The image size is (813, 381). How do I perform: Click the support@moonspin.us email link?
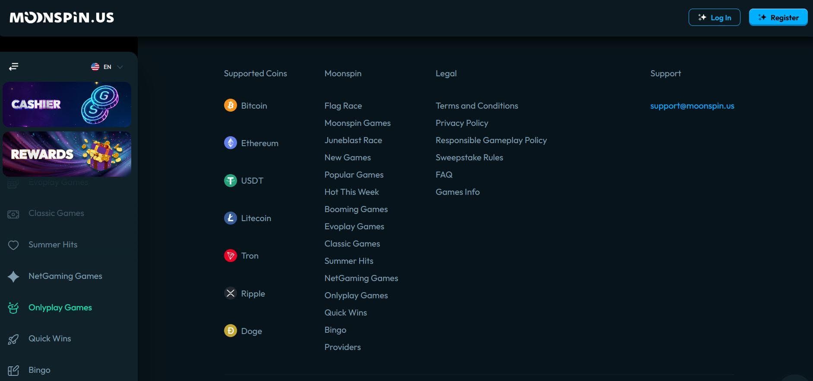692,106
